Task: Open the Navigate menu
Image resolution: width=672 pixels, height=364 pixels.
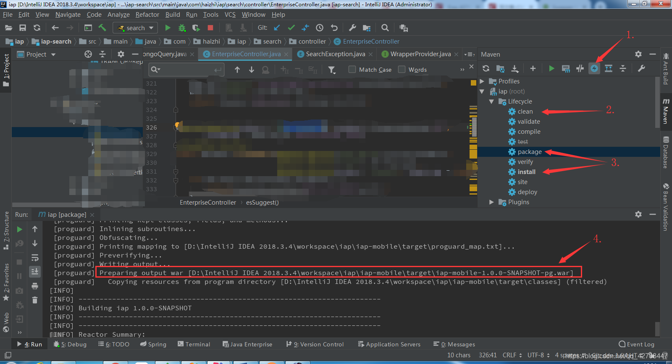Action: pos(68,14)
